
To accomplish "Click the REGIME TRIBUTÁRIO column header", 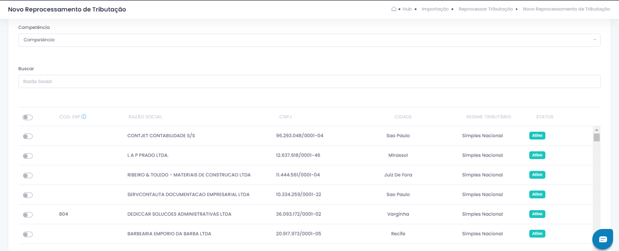I will tap(488, 117).
